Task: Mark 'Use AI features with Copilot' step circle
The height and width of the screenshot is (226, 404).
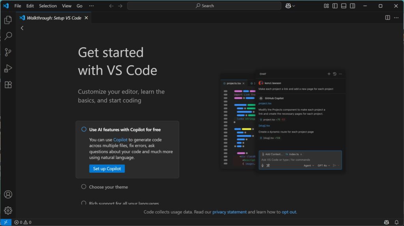Action: tap(84, 129)
